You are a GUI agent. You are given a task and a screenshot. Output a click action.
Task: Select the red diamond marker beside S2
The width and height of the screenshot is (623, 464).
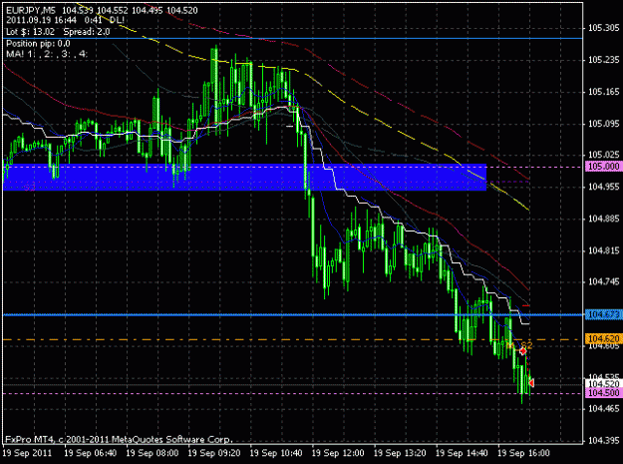tap(523, 351)
